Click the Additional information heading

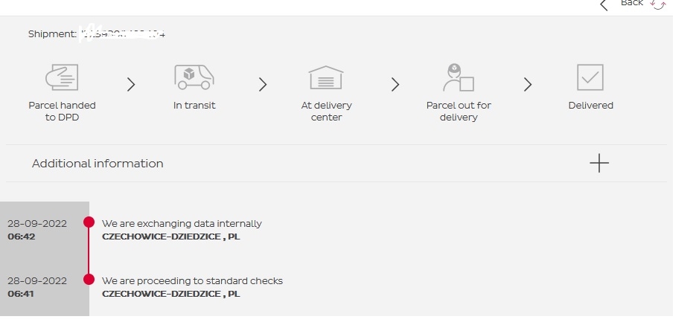click(x=98, y=164)
